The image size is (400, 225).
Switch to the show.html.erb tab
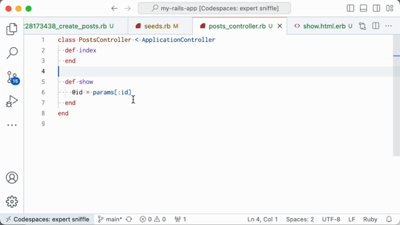(x=323, y=26)
